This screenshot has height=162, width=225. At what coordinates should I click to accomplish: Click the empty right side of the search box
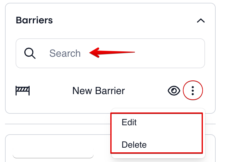click(x=169, y=53)
